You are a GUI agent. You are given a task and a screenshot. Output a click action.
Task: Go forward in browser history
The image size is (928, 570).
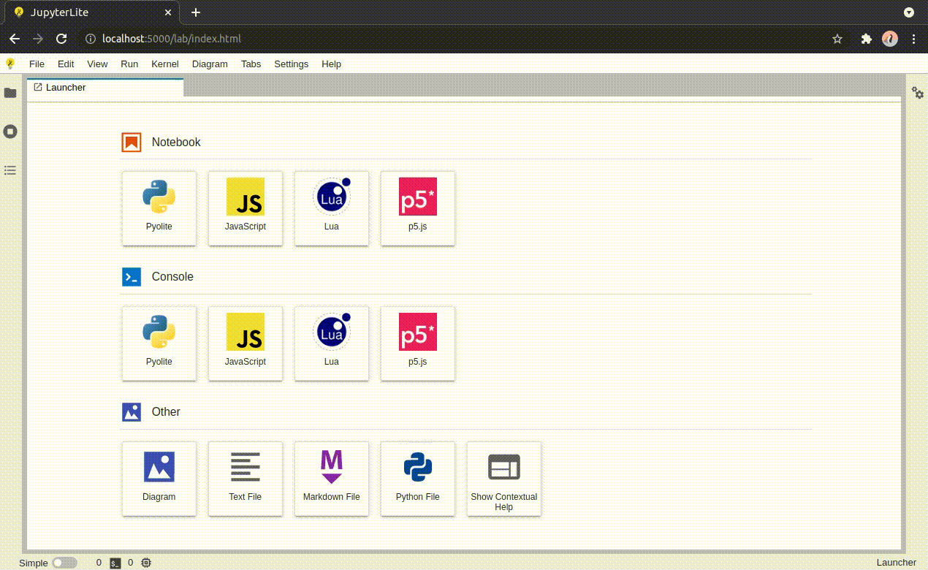[38, 39]
